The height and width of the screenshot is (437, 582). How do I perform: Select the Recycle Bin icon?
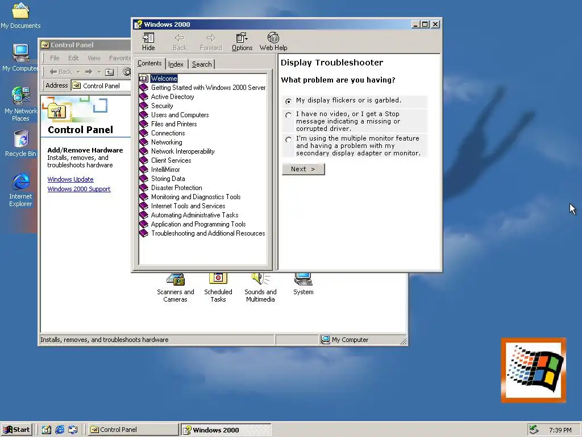pos(20,143)
